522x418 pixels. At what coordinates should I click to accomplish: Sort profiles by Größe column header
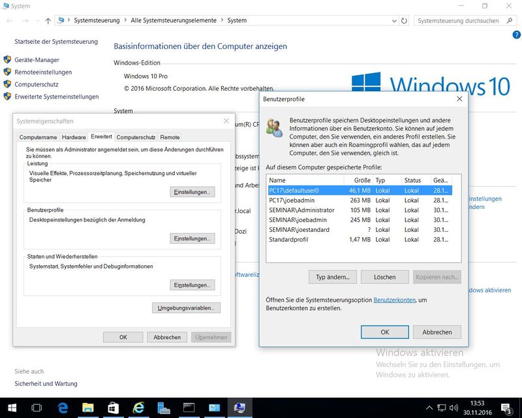pyautogui.click(x=358, y=180)
